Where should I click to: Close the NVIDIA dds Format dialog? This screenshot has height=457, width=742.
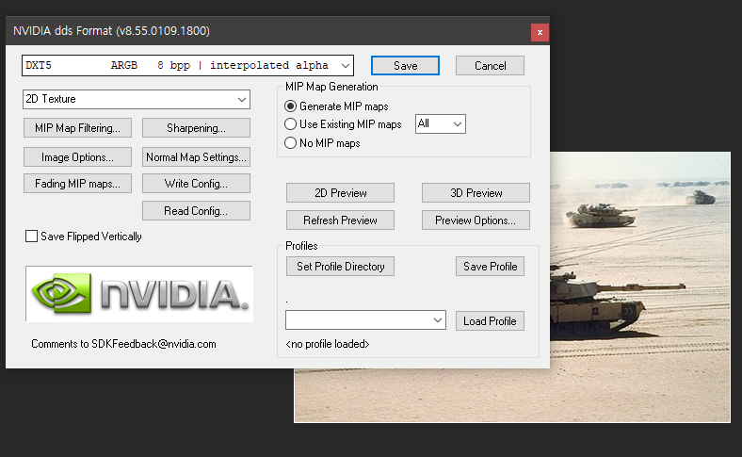point(540,32)
